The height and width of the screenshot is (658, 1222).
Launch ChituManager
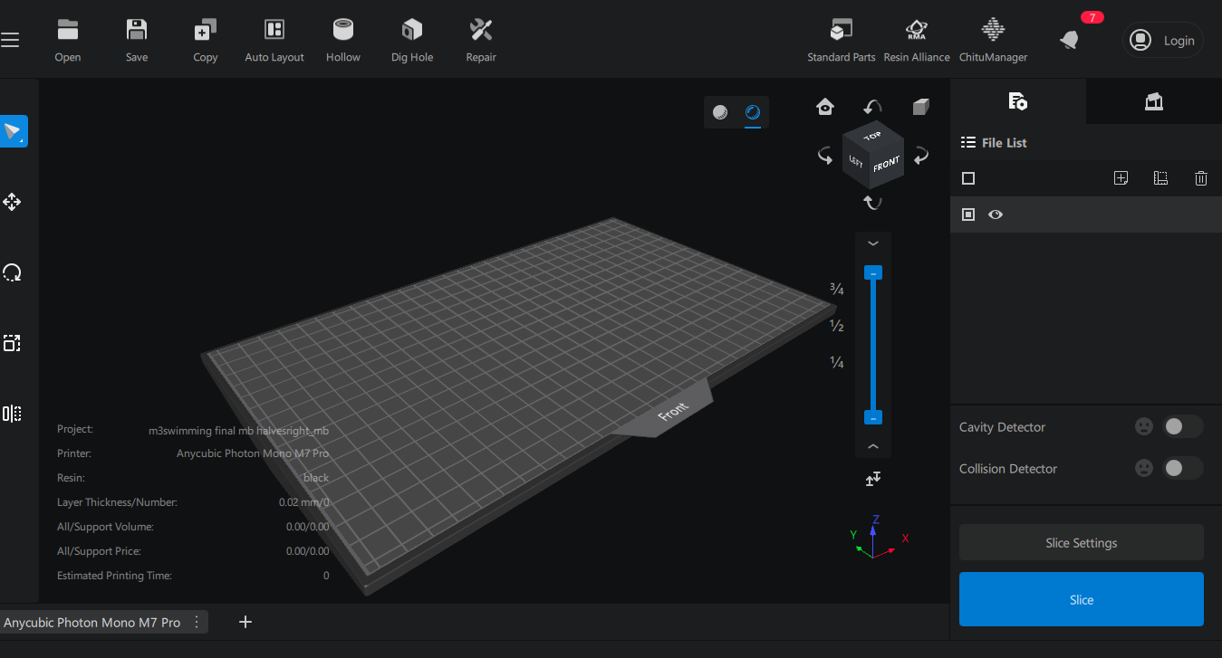coord(994,40)
